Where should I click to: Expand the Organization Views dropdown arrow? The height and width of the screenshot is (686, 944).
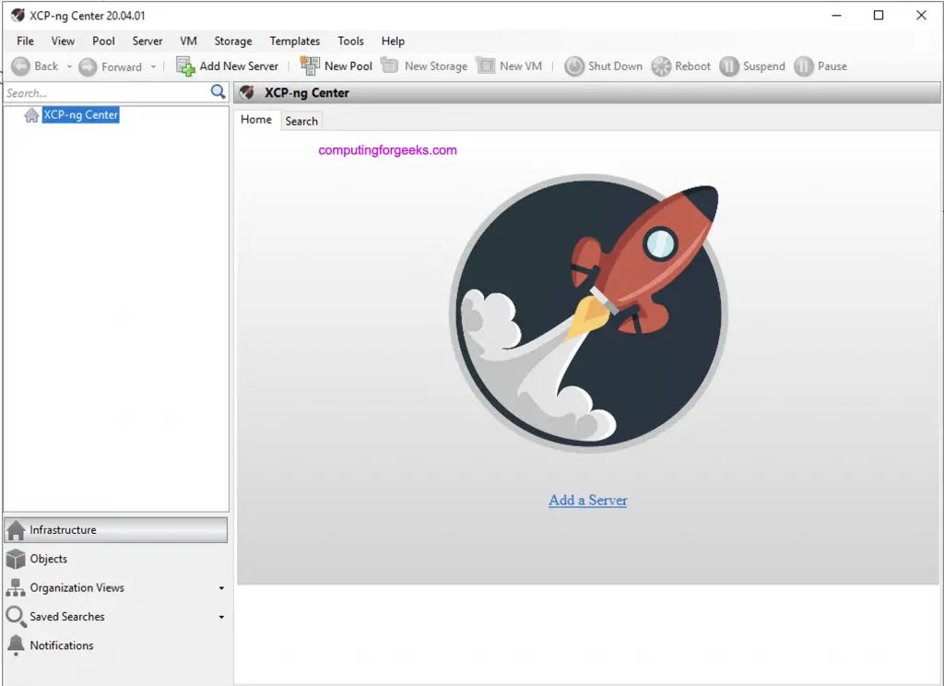221,588
